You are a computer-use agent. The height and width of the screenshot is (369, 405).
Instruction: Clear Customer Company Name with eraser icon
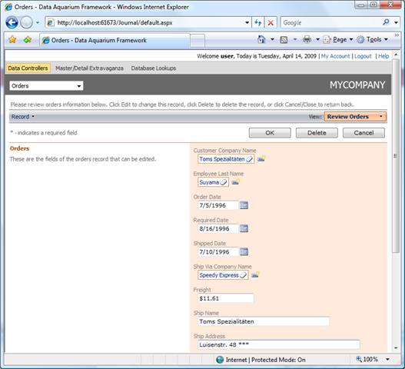[x=249, y=159]
